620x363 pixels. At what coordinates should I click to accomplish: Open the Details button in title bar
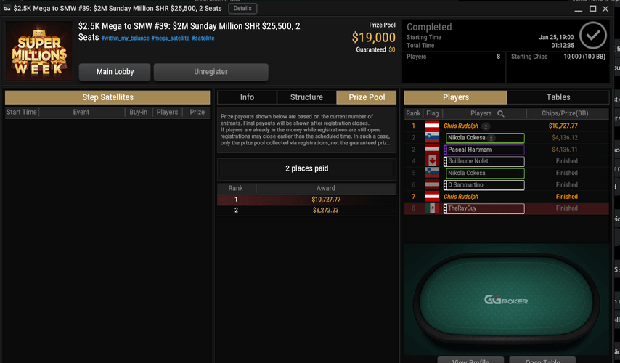pos(242,8)
